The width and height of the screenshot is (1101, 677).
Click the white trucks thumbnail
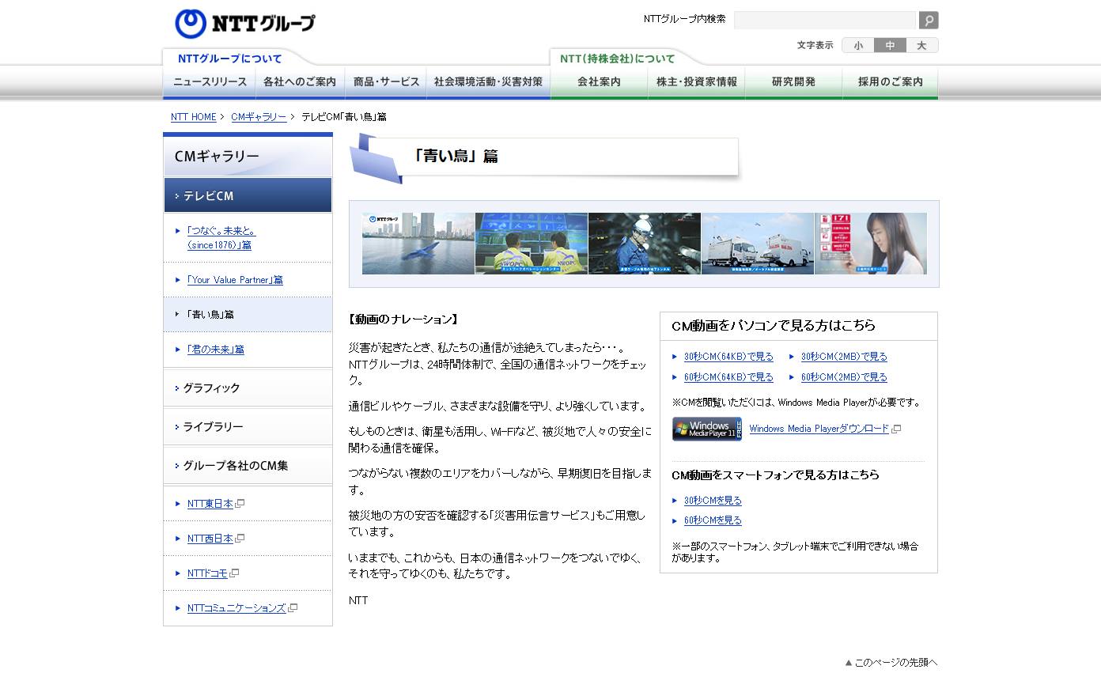tap(758, 244)
